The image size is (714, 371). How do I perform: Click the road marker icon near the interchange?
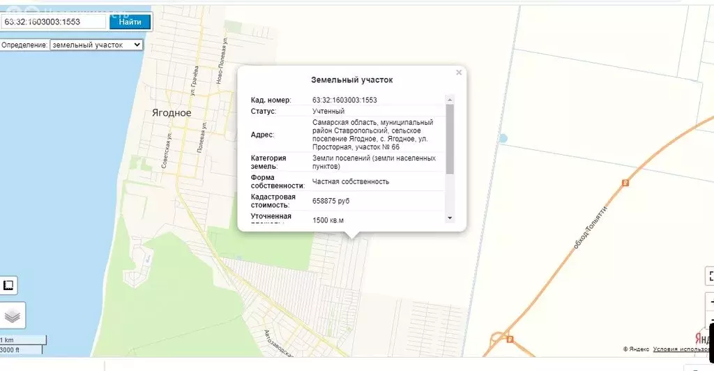(x=510, y=339)
